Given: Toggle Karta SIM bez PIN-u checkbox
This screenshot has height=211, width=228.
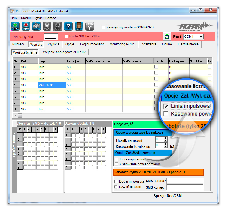Looking at the screenshot, I should click(66, 36).
